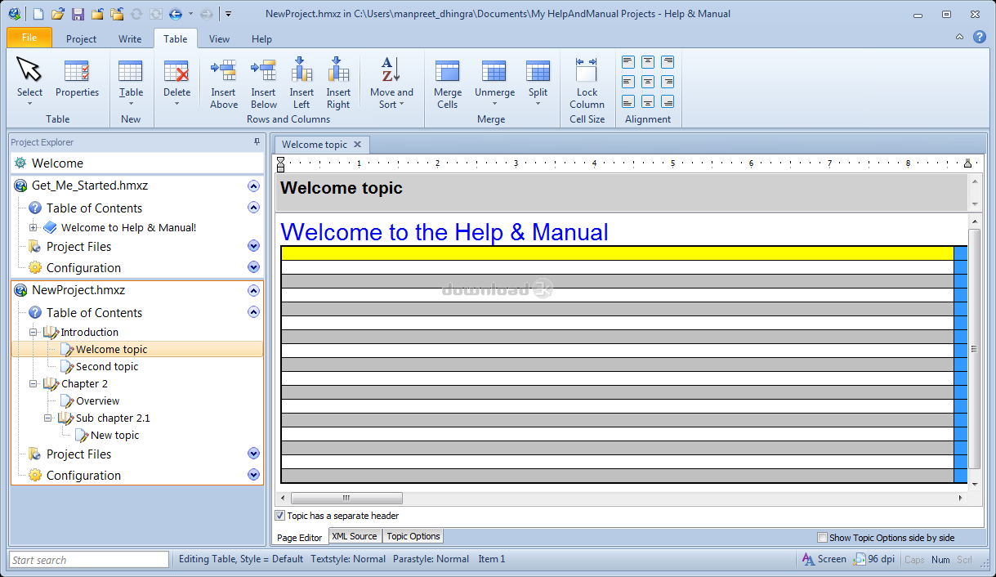Screen dimensions: 996x577
Task: Collapse the Chapter 2 tree node
Action: (x=33, y=384)
